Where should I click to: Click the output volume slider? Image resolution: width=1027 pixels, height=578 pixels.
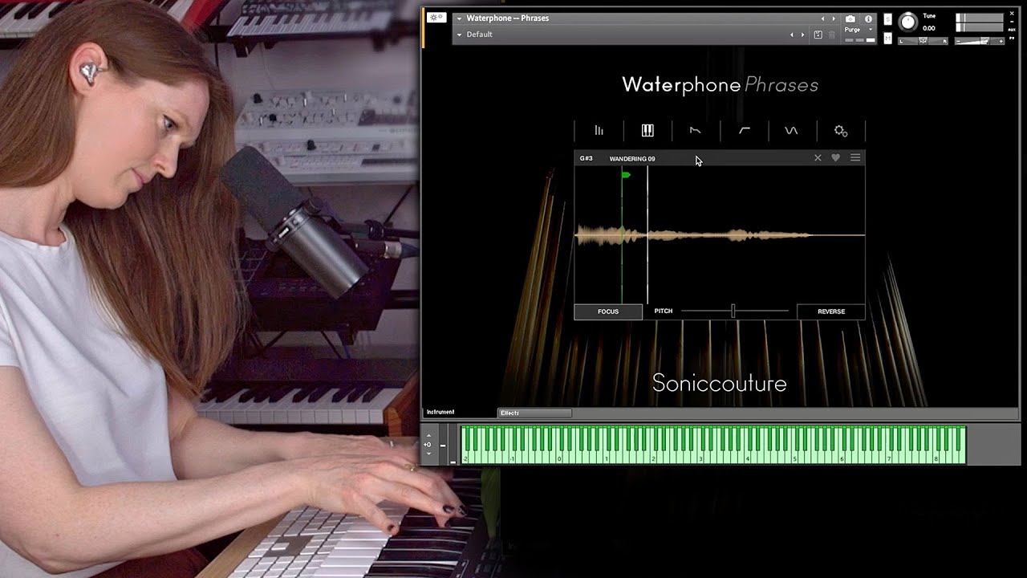[984, 41]
